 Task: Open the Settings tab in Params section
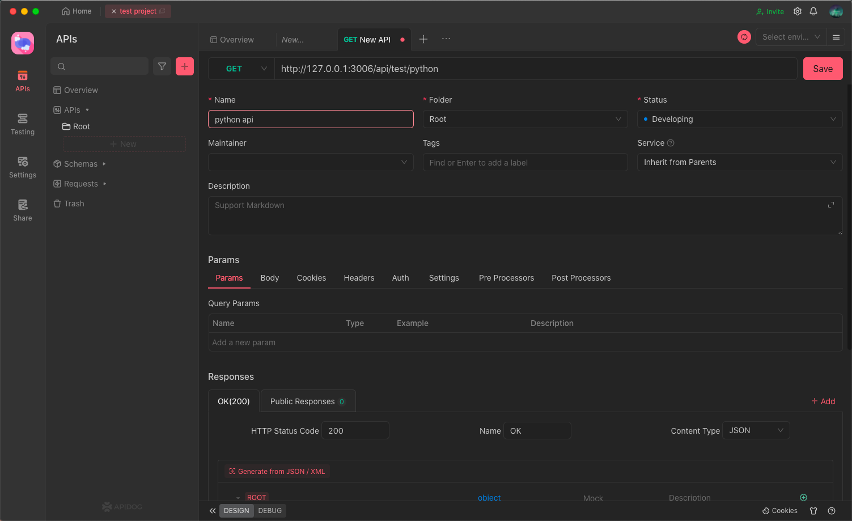444,278
